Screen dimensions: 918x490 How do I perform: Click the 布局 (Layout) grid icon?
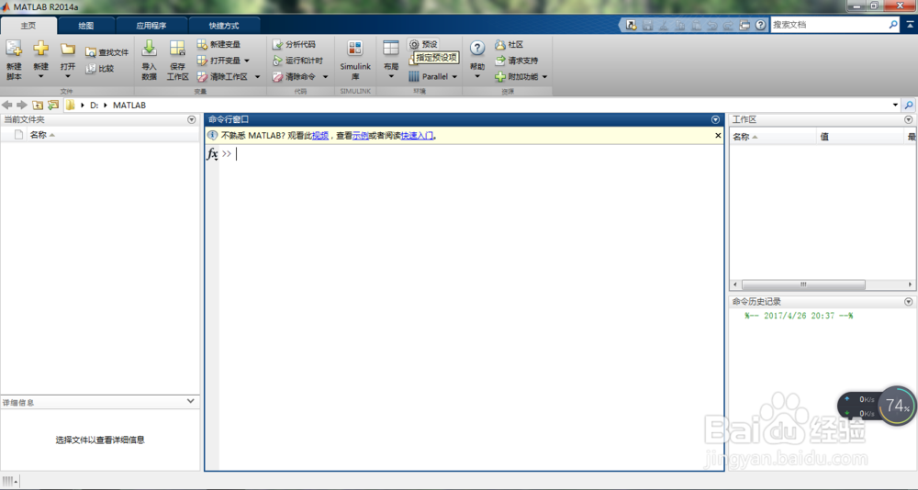click(391, 48)
